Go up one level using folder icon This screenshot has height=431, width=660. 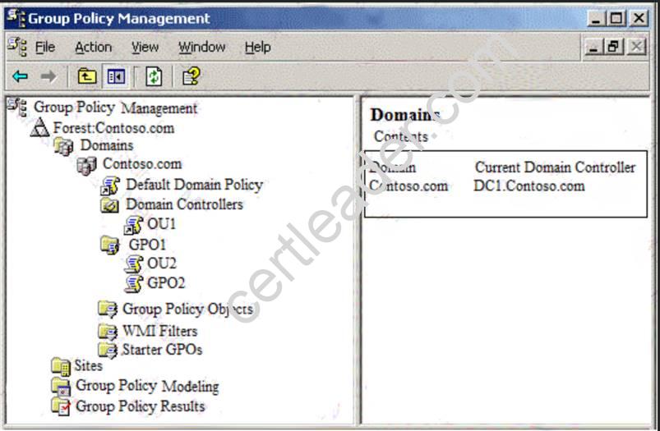pyautogui.click(x=86, y=76)
